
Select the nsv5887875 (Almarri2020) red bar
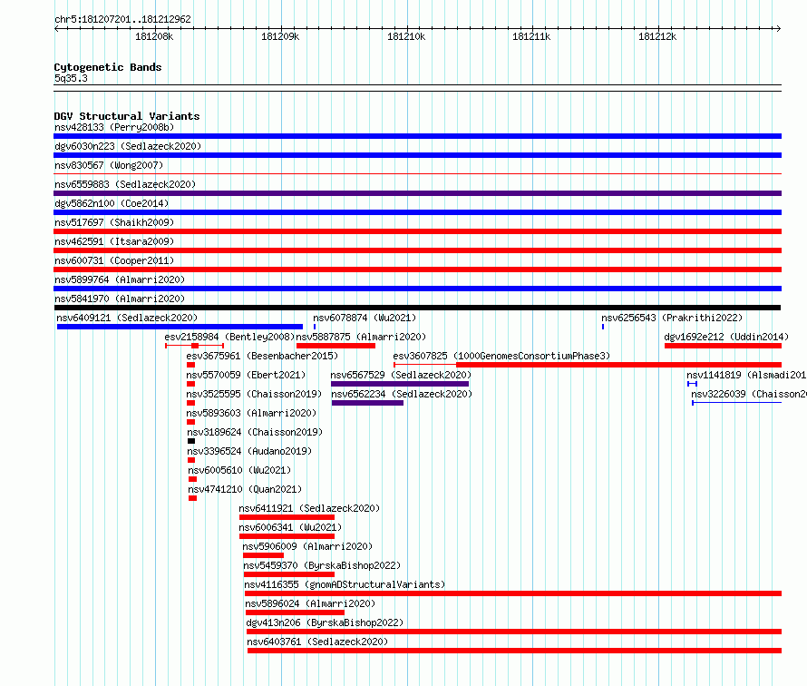tap(335, 346)
